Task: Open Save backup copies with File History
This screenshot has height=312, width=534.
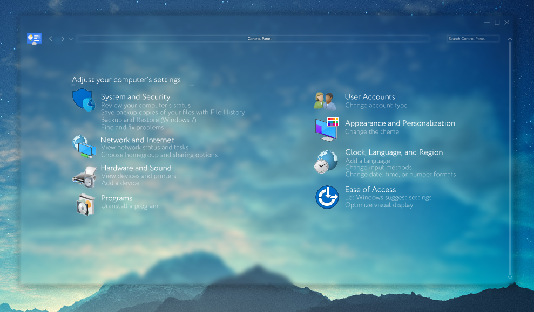Action: [173, 112]
